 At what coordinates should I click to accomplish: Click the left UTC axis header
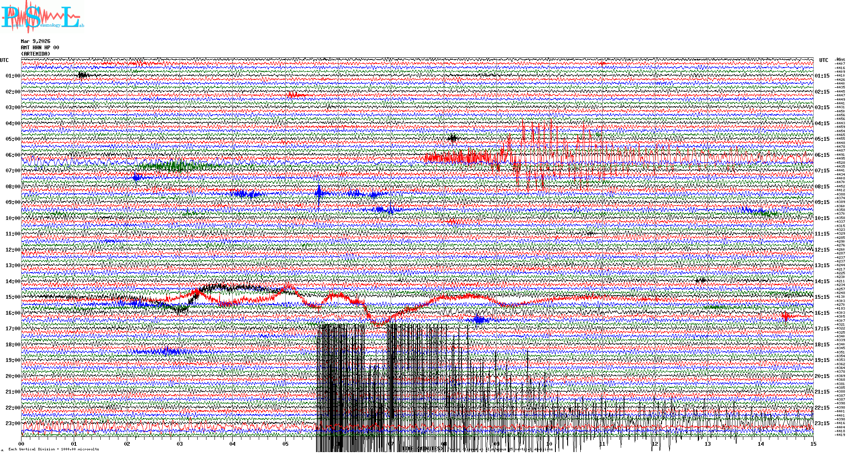[x=4, y=60]
